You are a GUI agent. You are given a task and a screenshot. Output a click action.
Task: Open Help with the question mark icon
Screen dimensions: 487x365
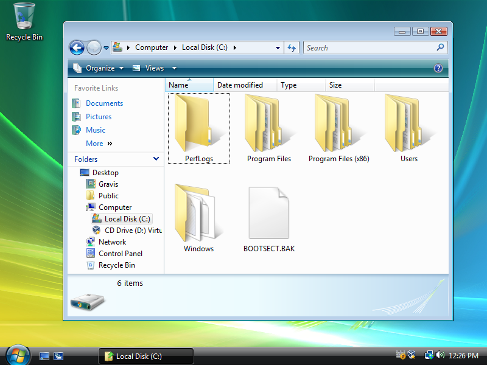tap(438, 68)
